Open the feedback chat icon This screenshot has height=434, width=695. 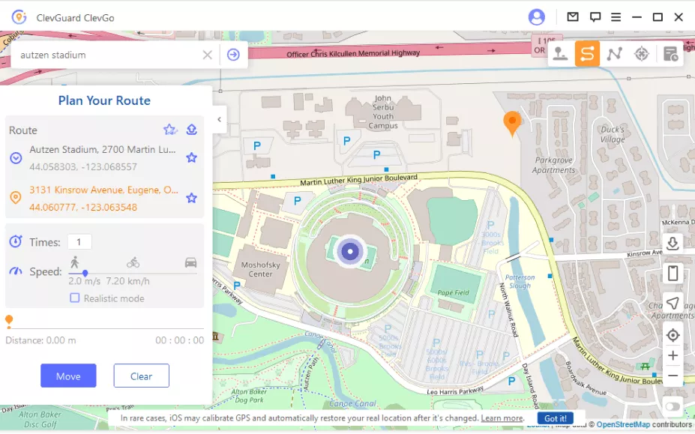pos(595,17)
